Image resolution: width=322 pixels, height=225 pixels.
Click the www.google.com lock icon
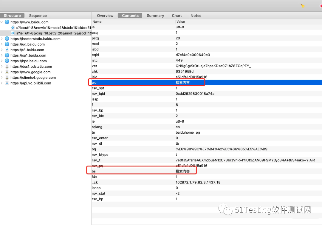click(7, 72)
